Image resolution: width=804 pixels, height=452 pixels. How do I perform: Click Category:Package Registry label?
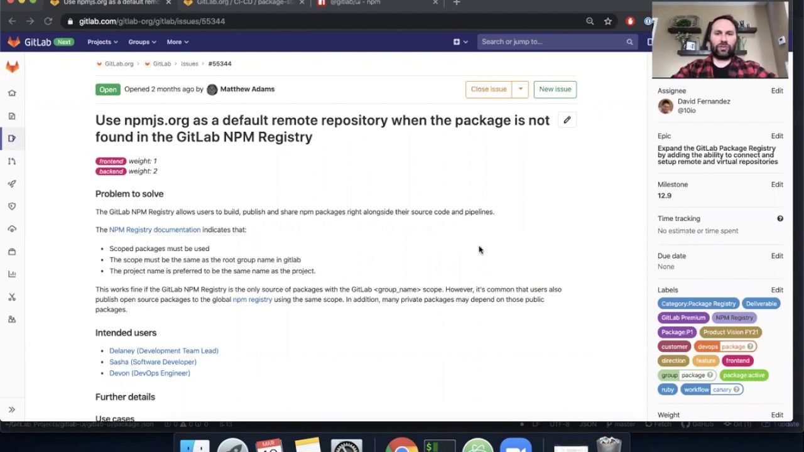(698, 304)
